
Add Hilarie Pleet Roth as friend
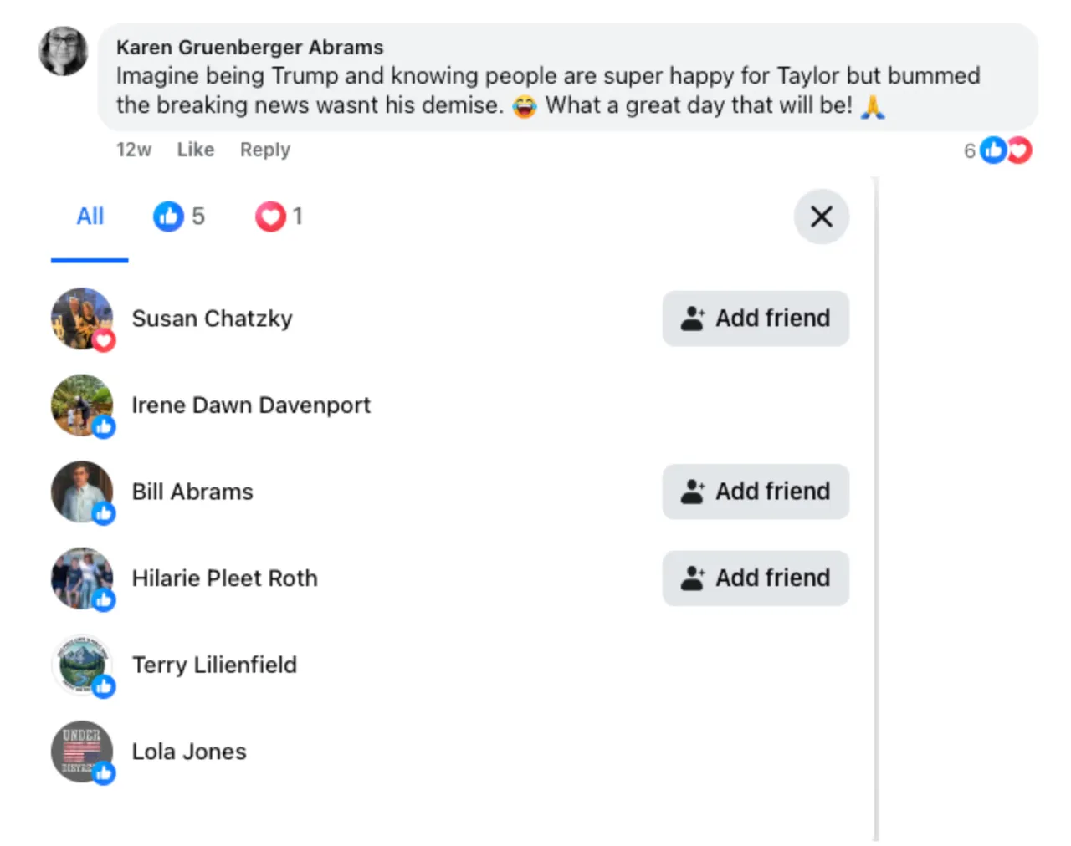[756, 578]
